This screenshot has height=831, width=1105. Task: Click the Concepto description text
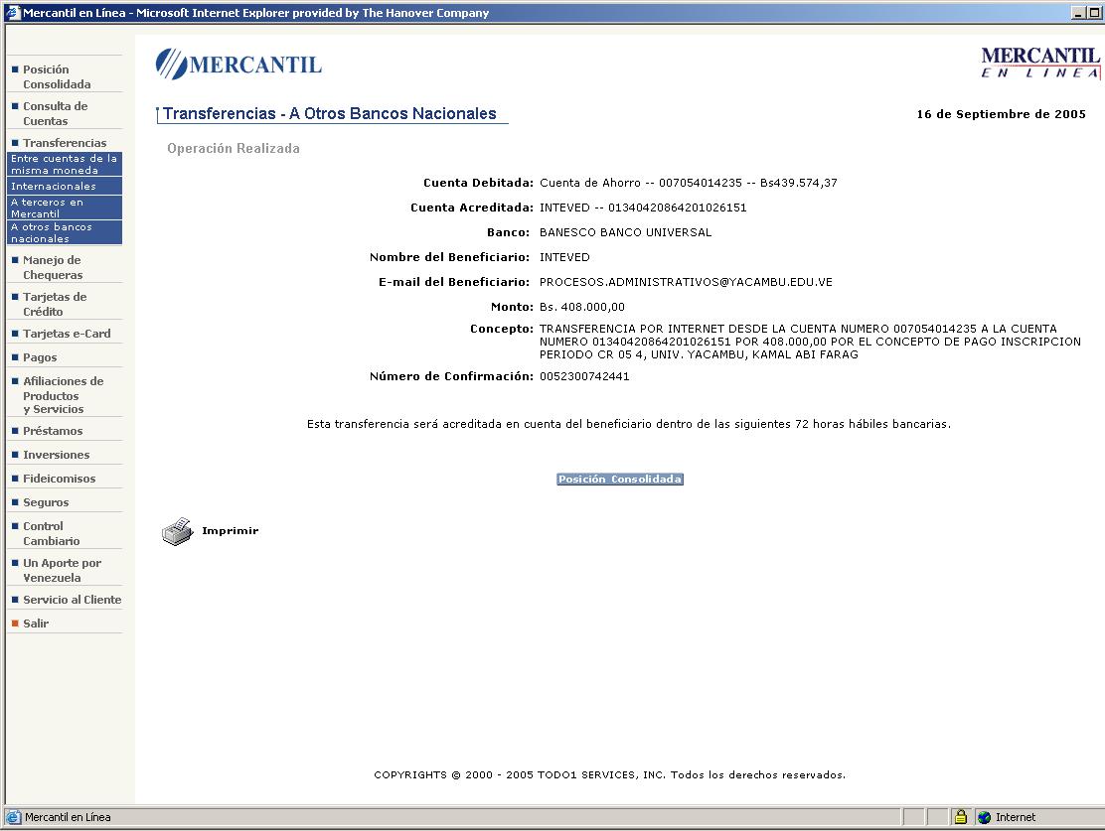pos(810,342)
